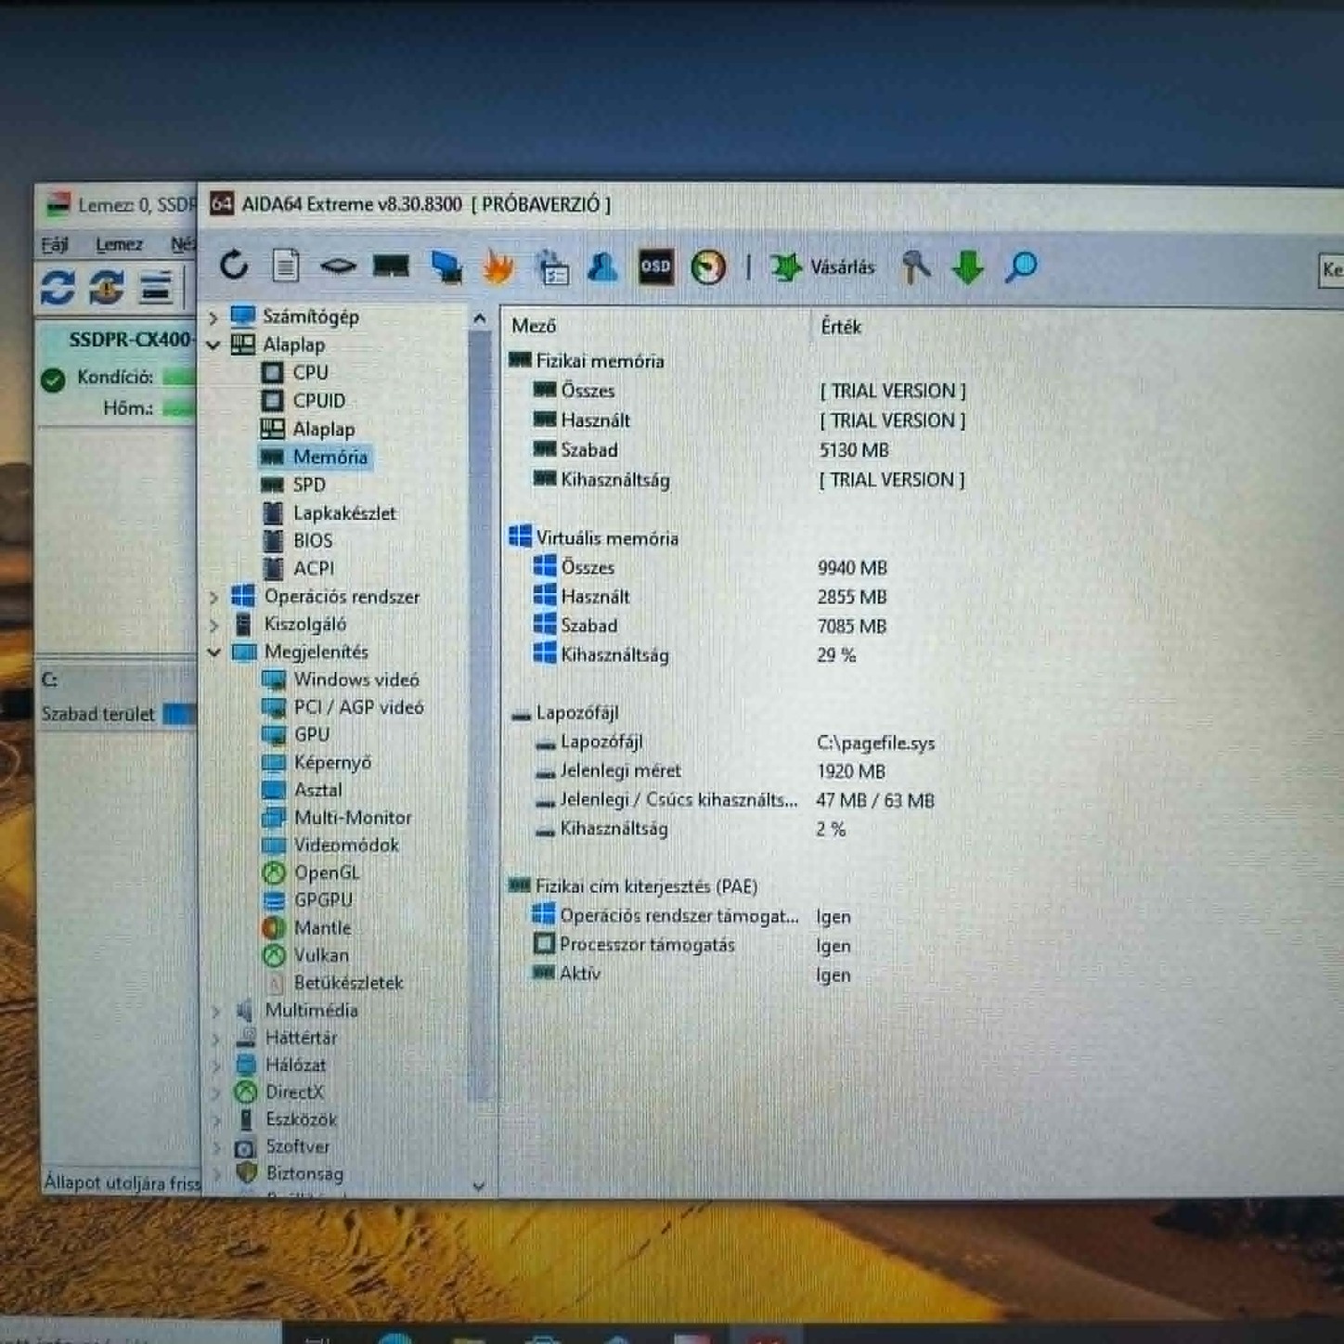Select PCI / AGP videó in tree

coord(358,707)
